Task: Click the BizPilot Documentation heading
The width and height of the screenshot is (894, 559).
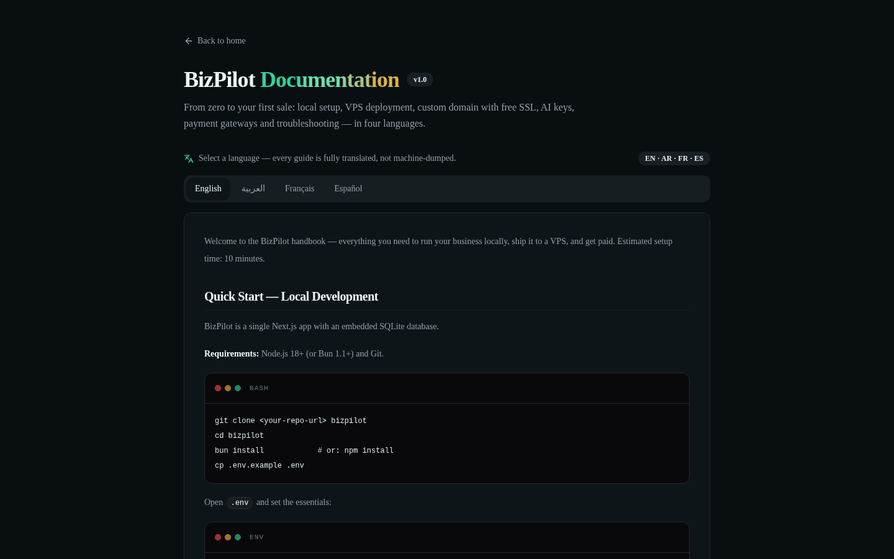Action: point(292,80)
